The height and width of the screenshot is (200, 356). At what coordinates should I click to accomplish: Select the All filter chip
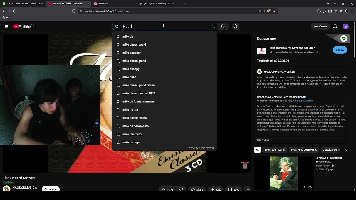(x=258, y=150)
